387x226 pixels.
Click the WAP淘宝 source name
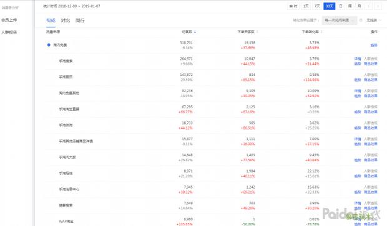click(x=66, y=221)
